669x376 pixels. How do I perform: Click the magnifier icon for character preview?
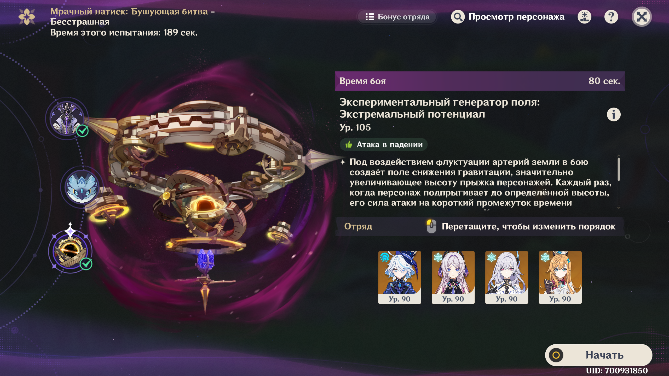[x=458, y=17]
